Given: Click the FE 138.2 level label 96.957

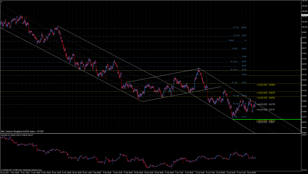Looking at the screenshot, I should [x=239, y=61].
